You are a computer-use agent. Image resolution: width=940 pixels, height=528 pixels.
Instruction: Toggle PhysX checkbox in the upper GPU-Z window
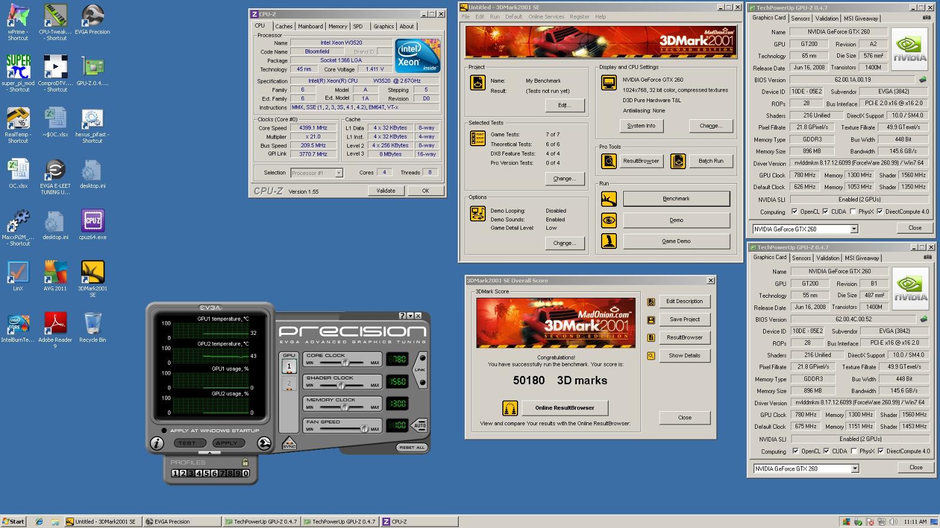[x=852, y=211]
